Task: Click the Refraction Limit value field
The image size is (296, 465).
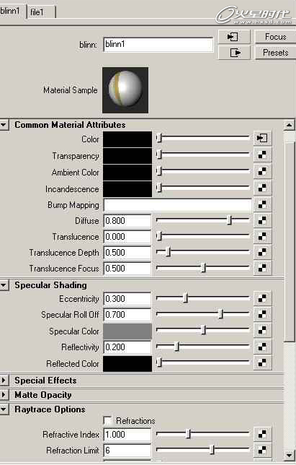Action: click(127, 450)
